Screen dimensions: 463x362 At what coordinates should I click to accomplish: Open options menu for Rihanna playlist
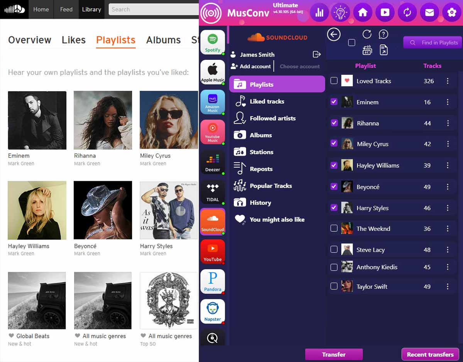click(x=448, y=123)
